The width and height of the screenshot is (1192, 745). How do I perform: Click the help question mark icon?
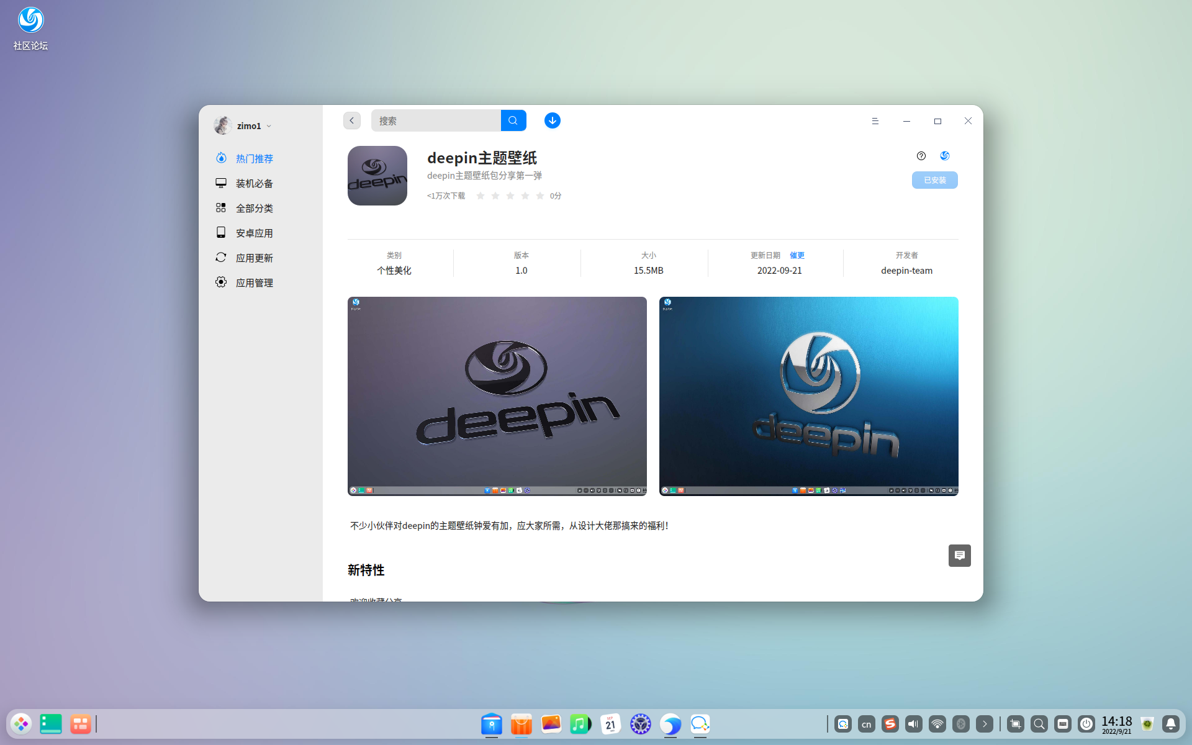pos(921,156)
